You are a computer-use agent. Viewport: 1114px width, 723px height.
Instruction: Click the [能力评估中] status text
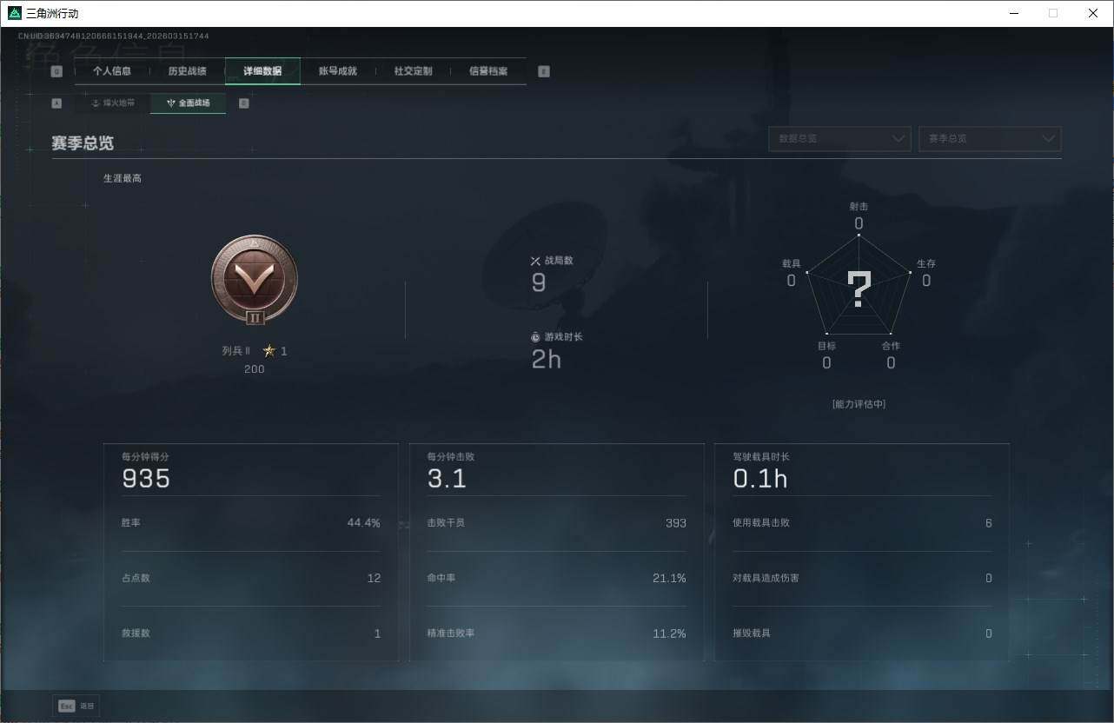pyautogui.click(x=859, y=404)
